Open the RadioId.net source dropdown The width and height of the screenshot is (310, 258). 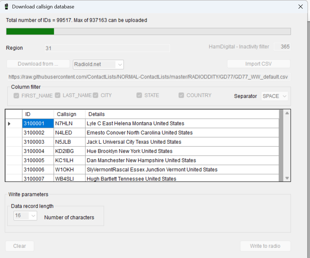pos(120,64)
